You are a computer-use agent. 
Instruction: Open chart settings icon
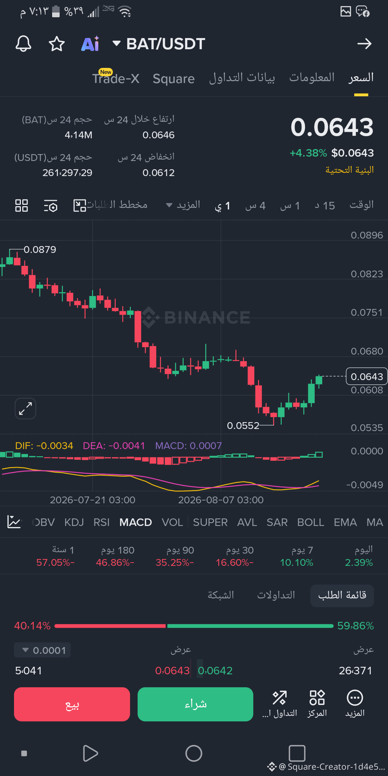51,205
